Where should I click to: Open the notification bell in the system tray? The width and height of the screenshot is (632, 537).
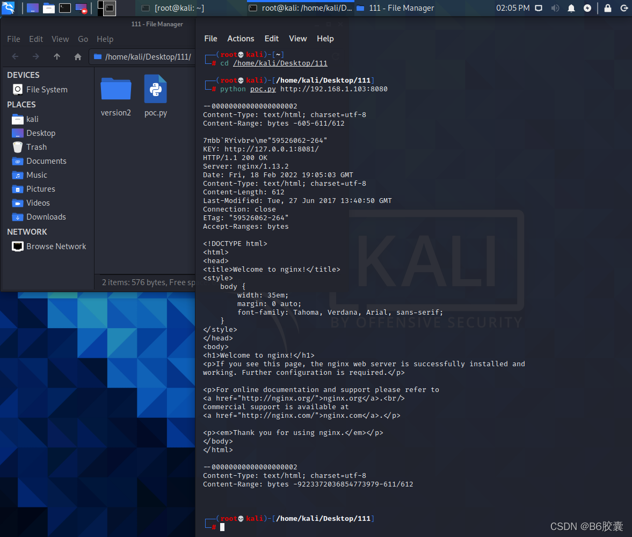coord(571,8)
